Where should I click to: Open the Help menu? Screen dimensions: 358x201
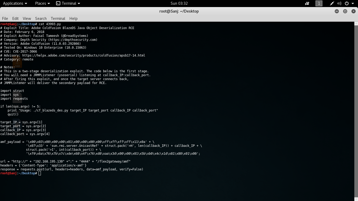[x=73, y=19]
